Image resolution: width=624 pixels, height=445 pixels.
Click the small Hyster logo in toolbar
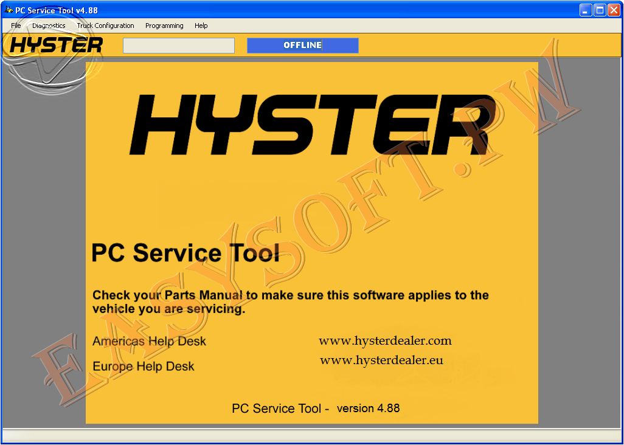tap(56, 45)
